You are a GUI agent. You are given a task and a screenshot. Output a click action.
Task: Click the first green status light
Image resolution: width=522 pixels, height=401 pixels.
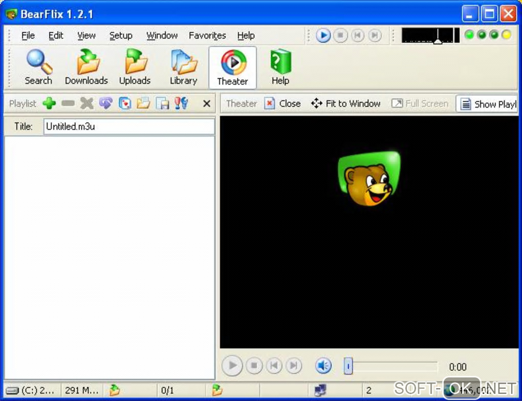pos(469,35)
